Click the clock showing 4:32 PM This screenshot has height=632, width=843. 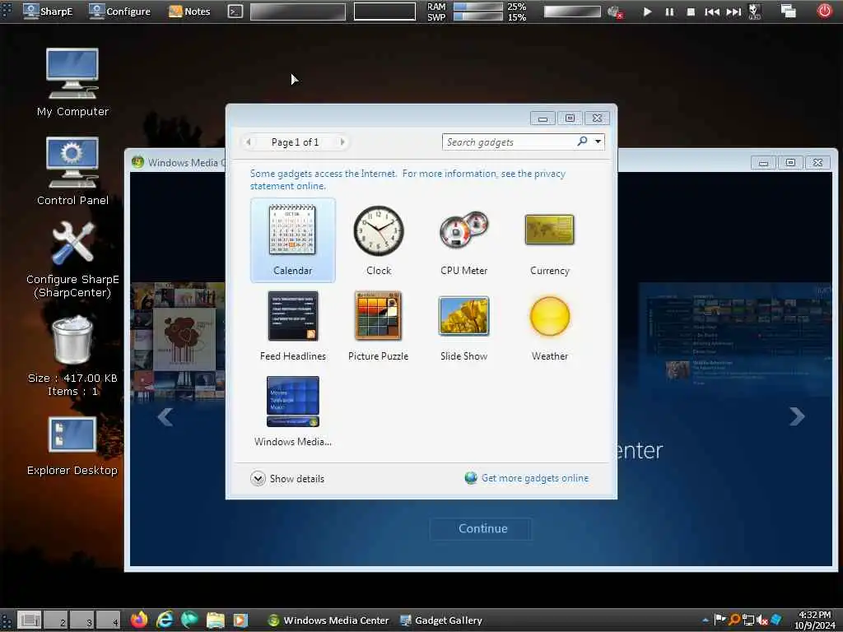coord(814,620)
